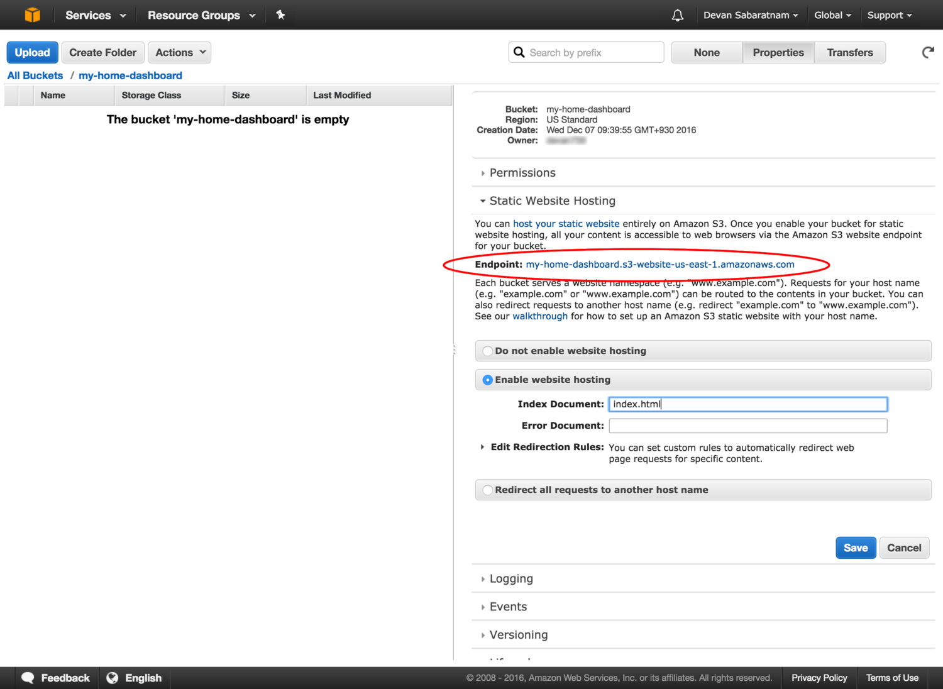Select Redirect all requests to another host name
This screenshot has width=943, height=689.
[487, 490]
